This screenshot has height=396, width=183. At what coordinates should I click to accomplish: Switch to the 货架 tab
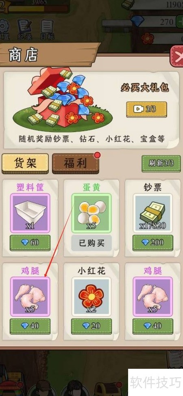click(x=25, y=163)
